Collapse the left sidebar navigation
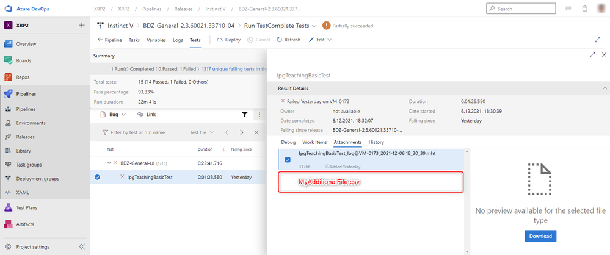This screenshot has width=610, height=255. 82,247
